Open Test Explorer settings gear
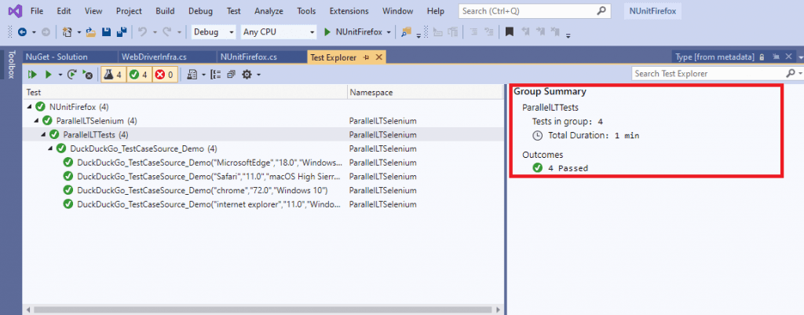Screen dimensions: 804x315 [x=247, y=74]
